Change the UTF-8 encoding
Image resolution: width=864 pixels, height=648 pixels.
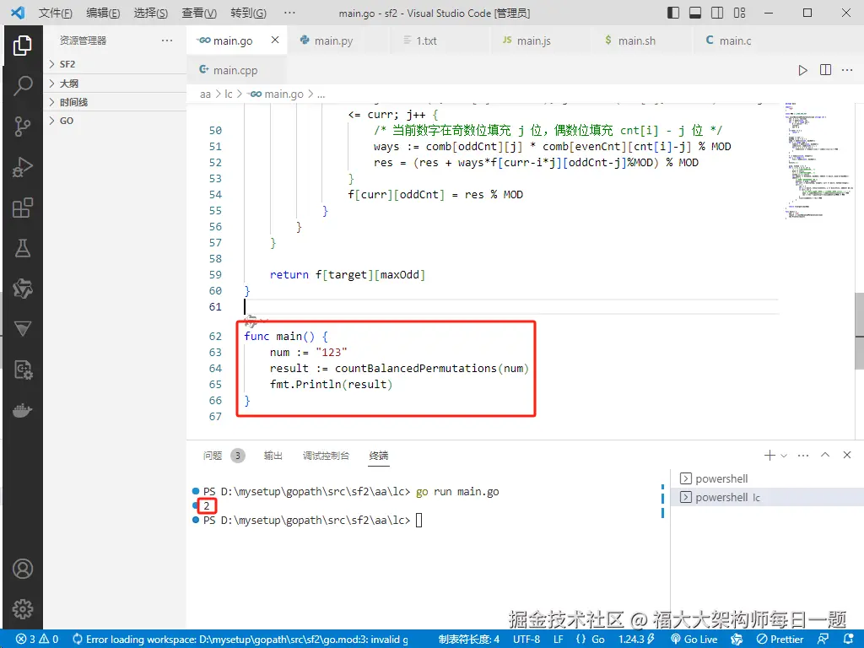[x=526, y=640]
